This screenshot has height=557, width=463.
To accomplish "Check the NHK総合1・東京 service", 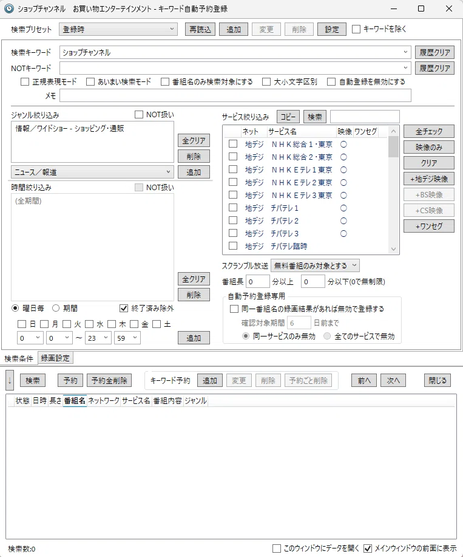I will tap(233, 144).
